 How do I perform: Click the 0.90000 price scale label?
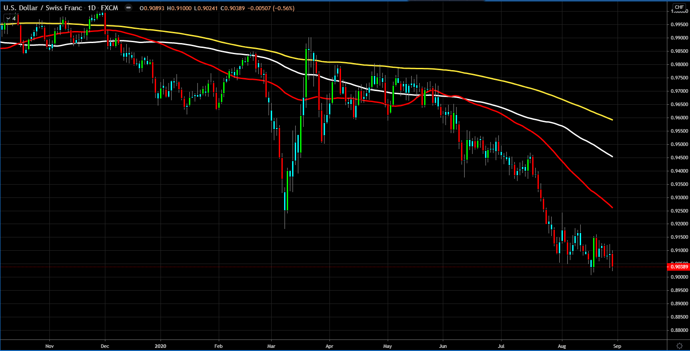(680, 277)
